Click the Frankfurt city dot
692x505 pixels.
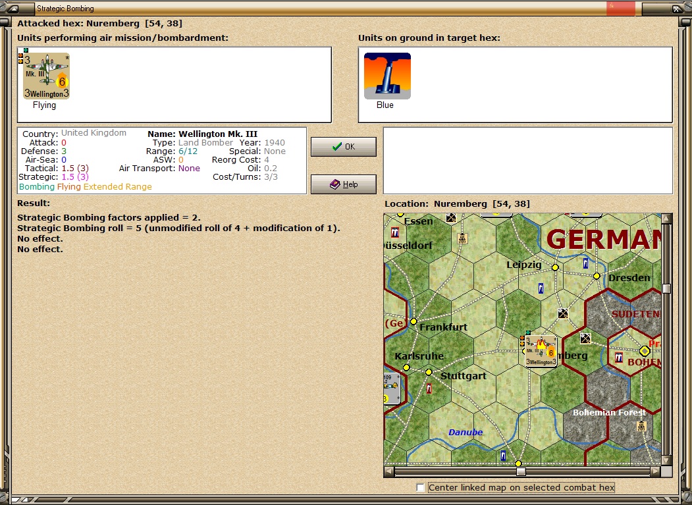(413, 321)
